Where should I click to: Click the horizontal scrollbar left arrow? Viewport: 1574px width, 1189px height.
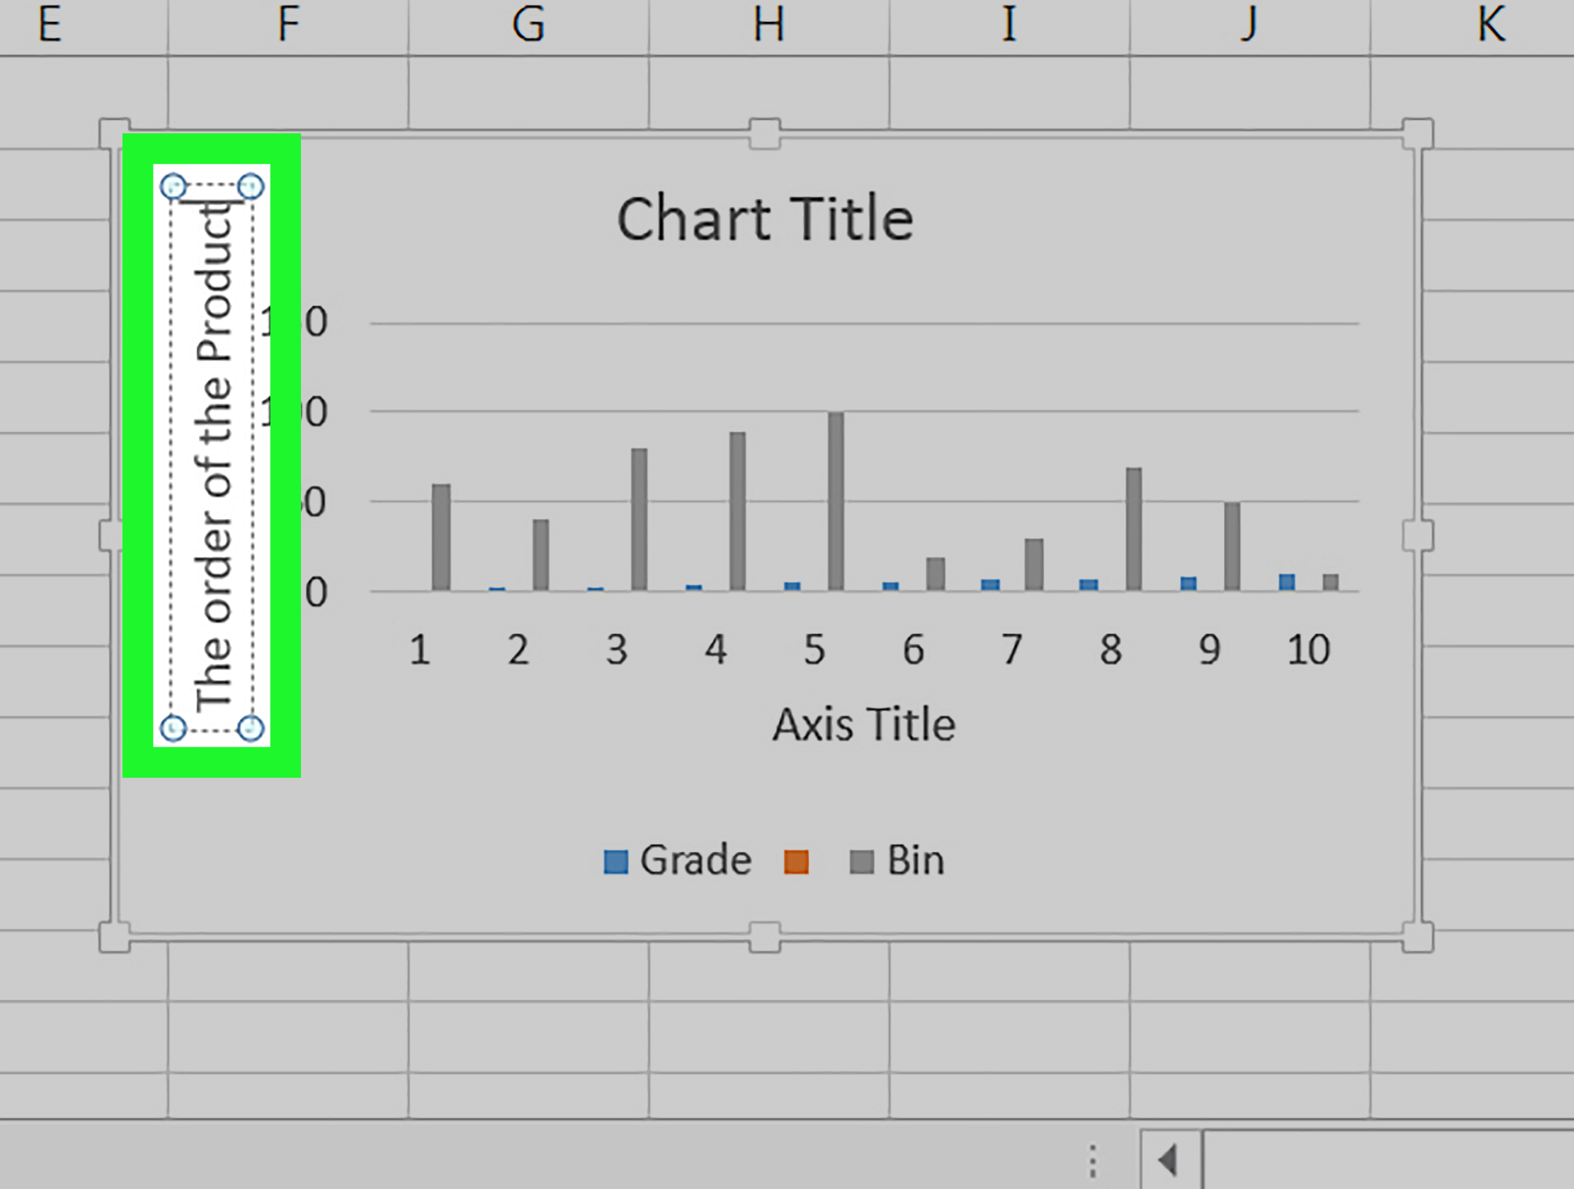[1168, 1160]
